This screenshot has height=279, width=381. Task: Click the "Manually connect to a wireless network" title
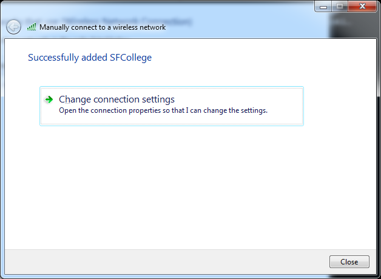click(103, 27)
